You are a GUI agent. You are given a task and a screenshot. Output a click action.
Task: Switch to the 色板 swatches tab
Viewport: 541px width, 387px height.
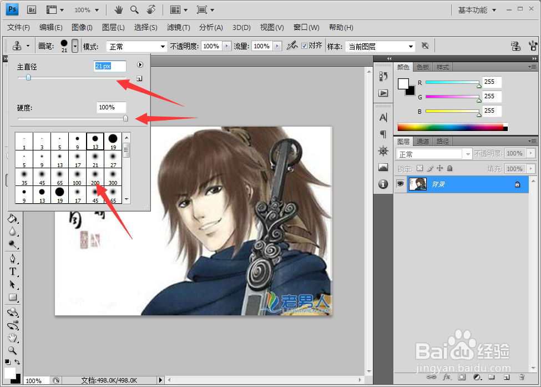point(423,67)
